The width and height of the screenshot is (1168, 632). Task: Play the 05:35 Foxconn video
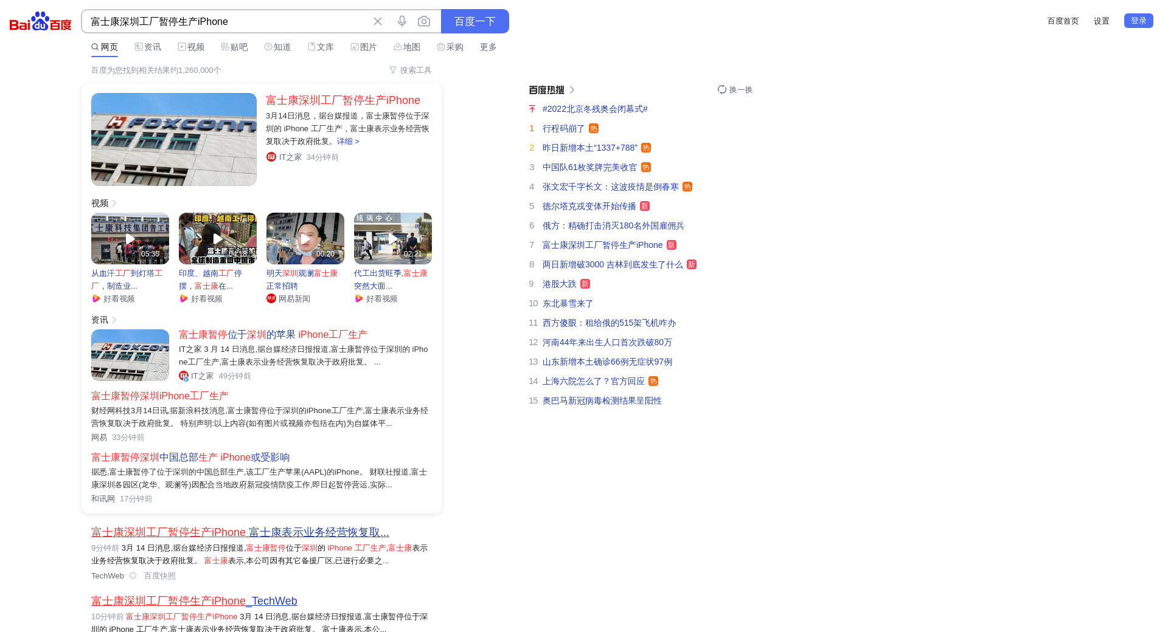pyautogui.click(x=130, y=238)
